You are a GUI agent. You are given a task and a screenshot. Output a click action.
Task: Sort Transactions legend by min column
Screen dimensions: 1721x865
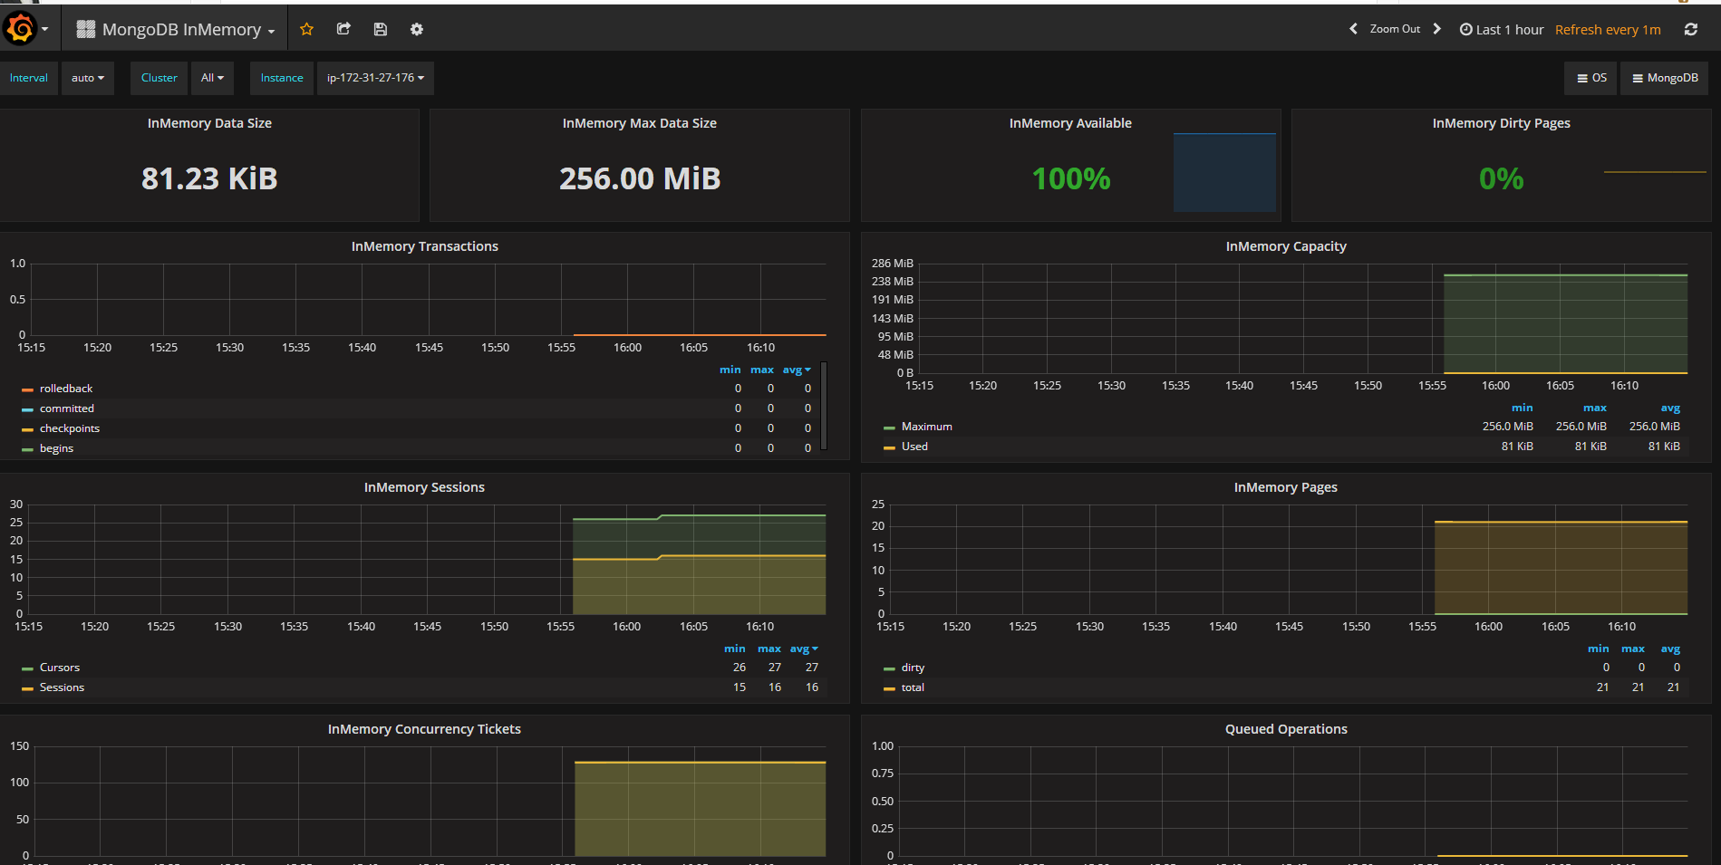730,370
